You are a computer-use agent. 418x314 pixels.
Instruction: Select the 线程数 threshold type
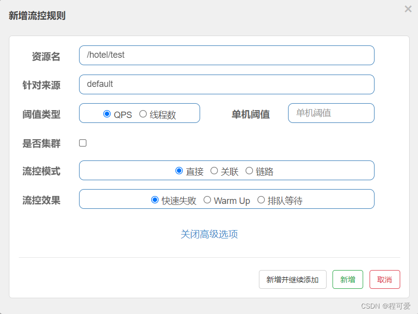point(143,114)
